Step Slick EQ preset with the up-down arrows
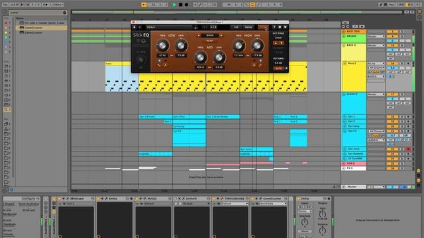424x238 pixels. coord(195,27)
